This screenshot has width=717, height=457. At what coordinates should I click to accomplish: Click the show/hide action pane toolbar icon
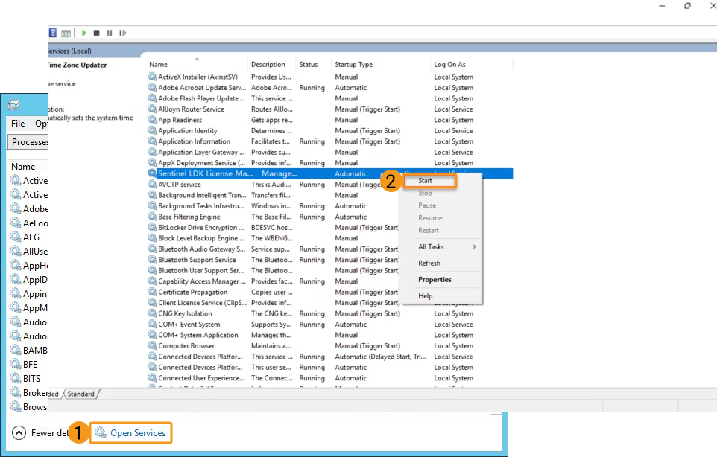coord(66,33)
